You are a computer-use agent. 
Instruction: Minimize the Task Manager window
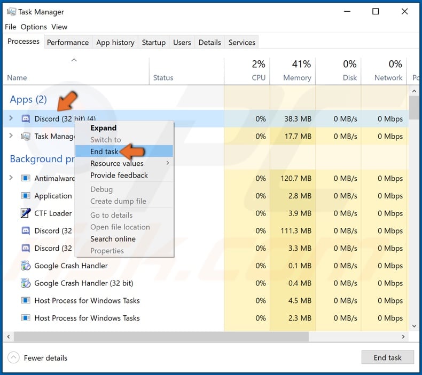click(347, 12)
